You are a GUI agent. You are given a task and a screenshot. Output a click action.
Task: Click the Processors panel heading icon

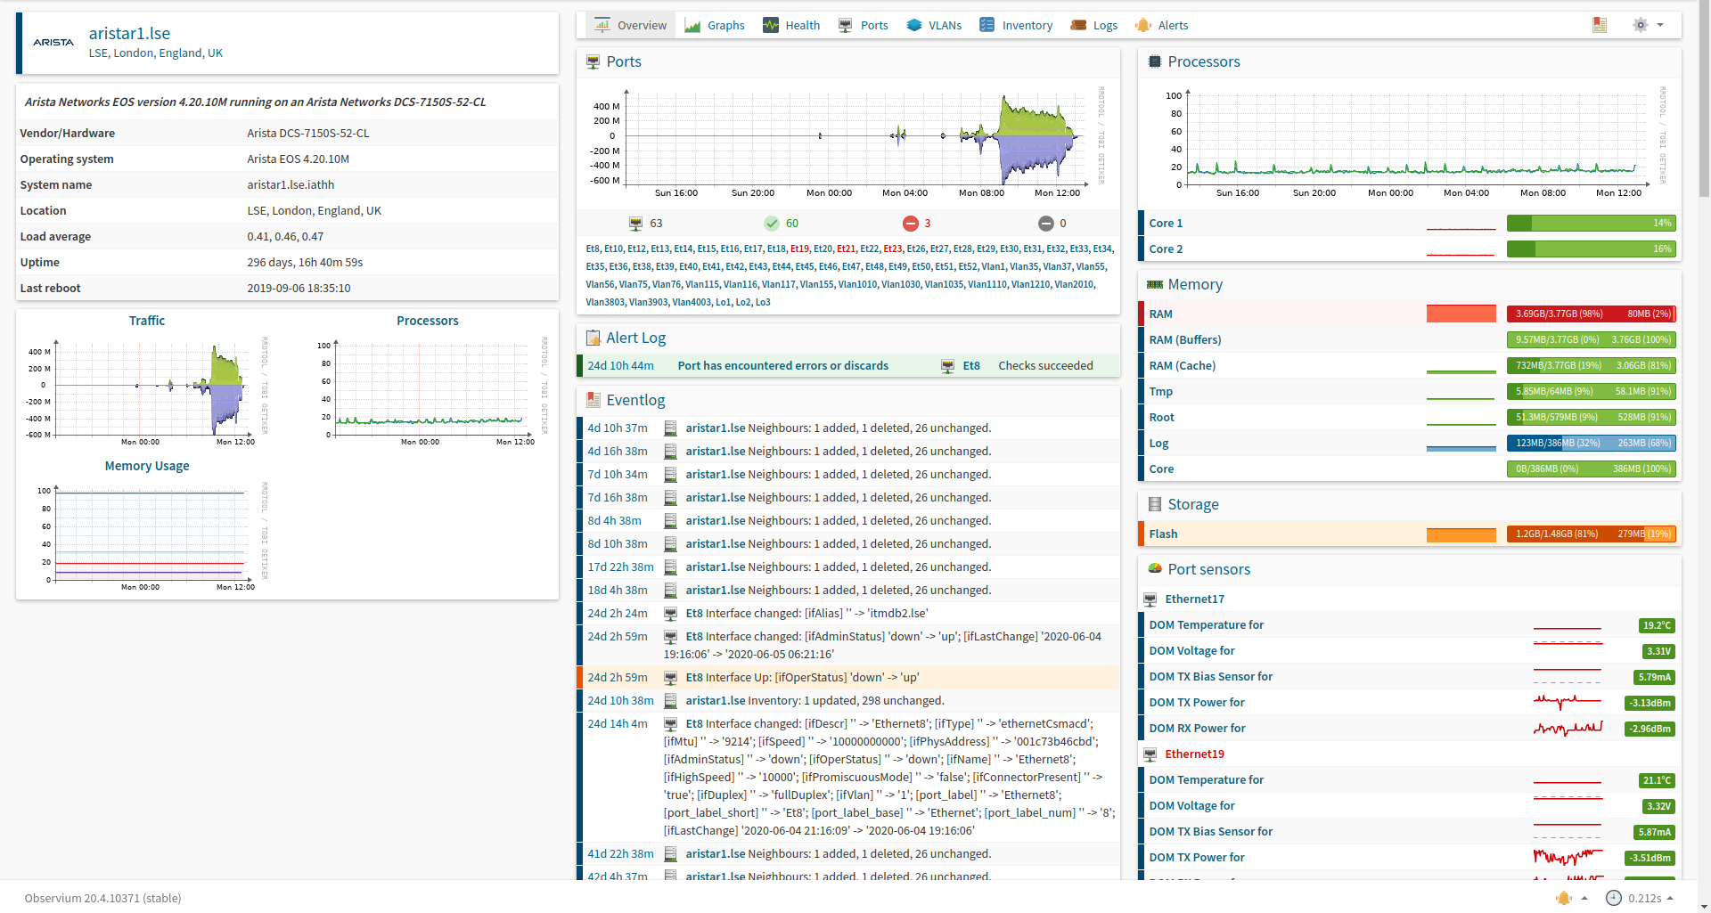[x=1155, y=61]
